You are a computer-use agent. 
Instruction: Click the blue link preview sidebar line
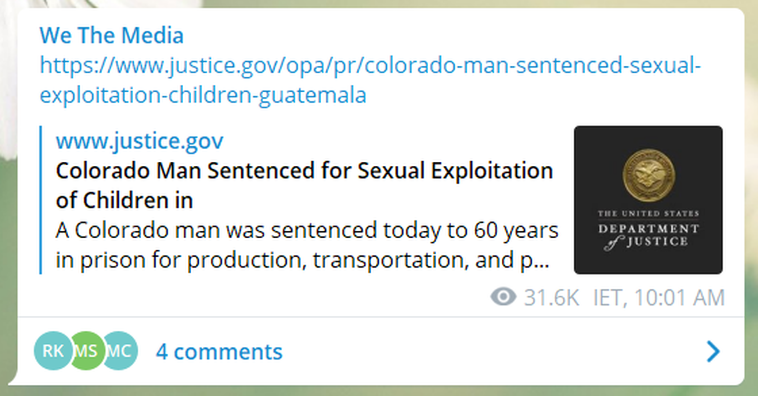41,200
